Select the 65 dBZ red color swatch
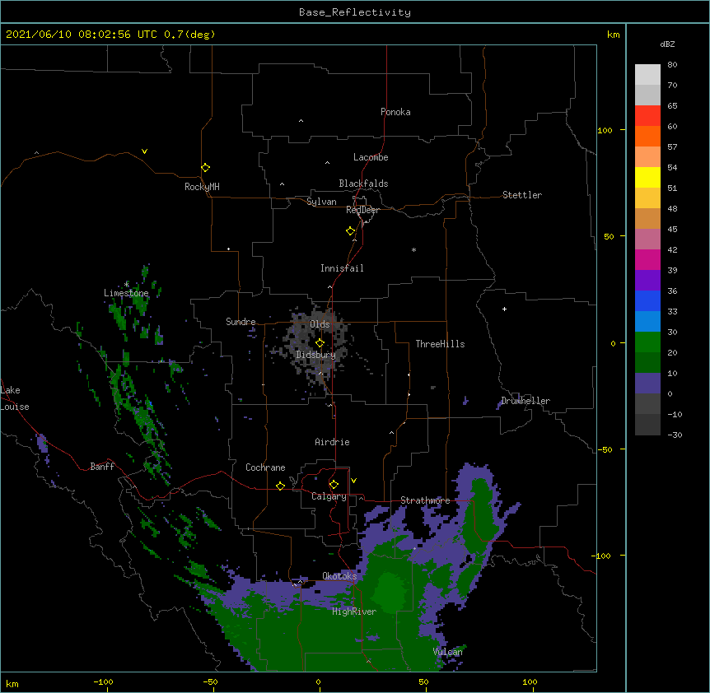The height and width of the screenshot is (693, 710). tap(647, 115)
